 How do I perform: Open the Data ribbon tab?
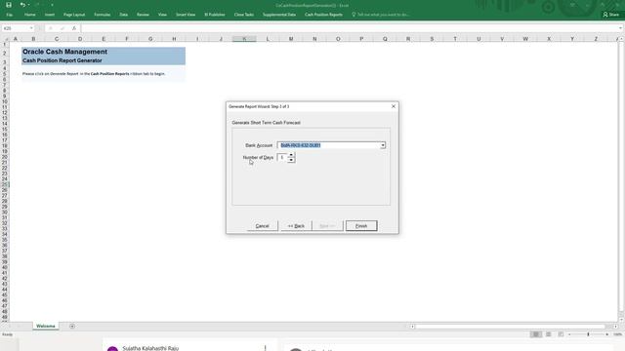pos(124,15)
